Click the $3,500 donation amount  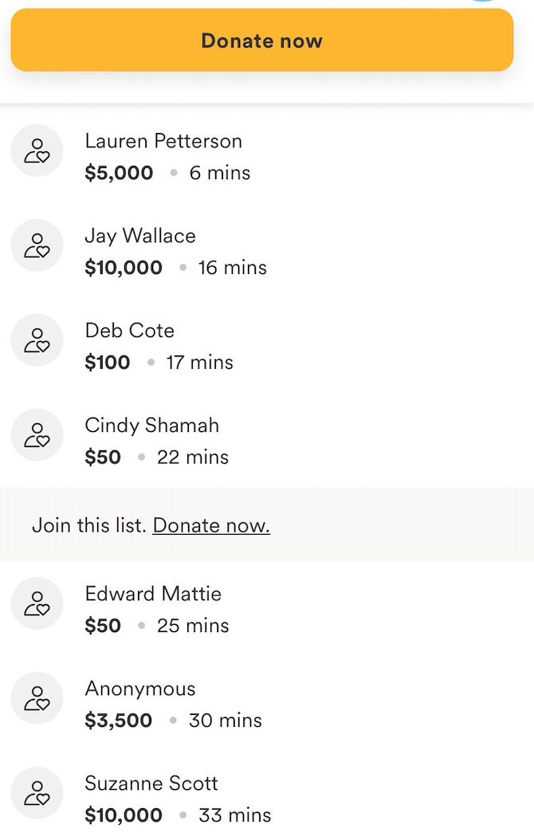119,720
